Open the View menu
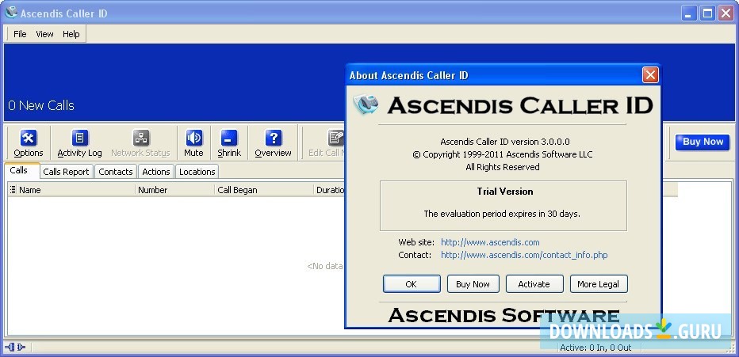This screenshot has height=357, width=739. (x=44, y=34)
